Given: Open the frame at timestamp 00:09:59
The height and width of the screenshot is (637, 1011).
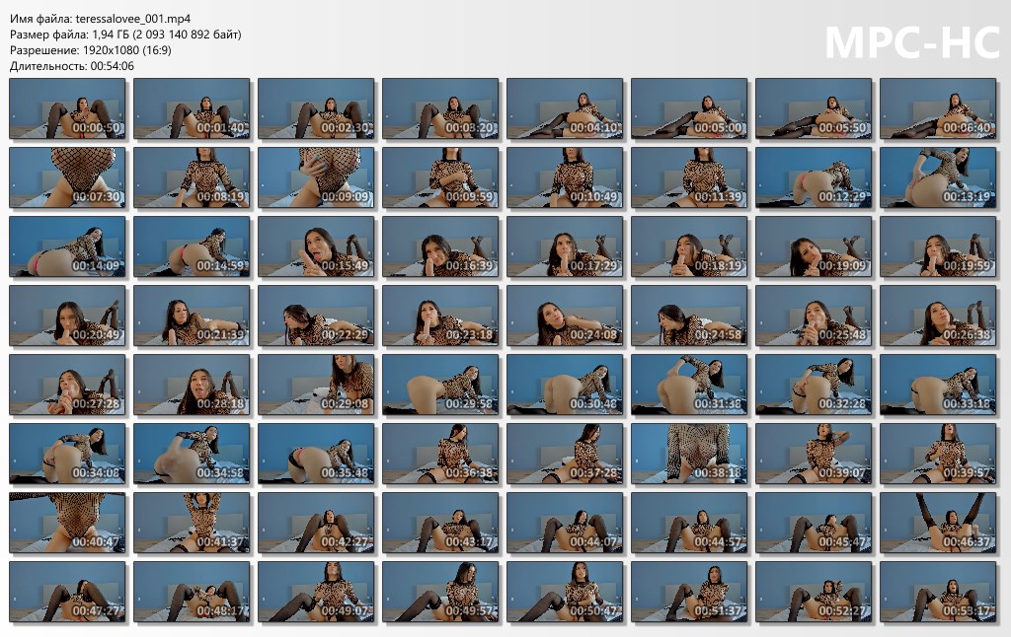Looking at the screenshot, I should 440,177.
